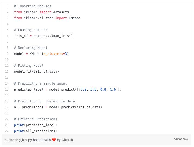Click the "# Fitting Model" comment
This screenshot has height=147, width=194.
pyautogui.click(x=29, y=66)
